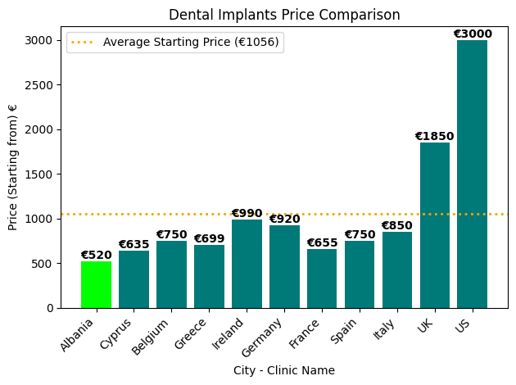Click the Ireland bar
This screenshot has width=516, height=385.
(247, 264)
